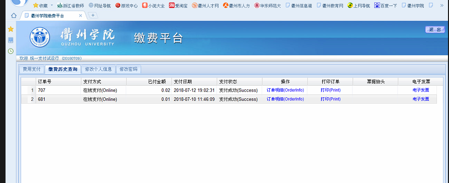This screenshot has width=449, height=183.
Task: Click the 票据抬头 column header
Action: click(376, 82)
